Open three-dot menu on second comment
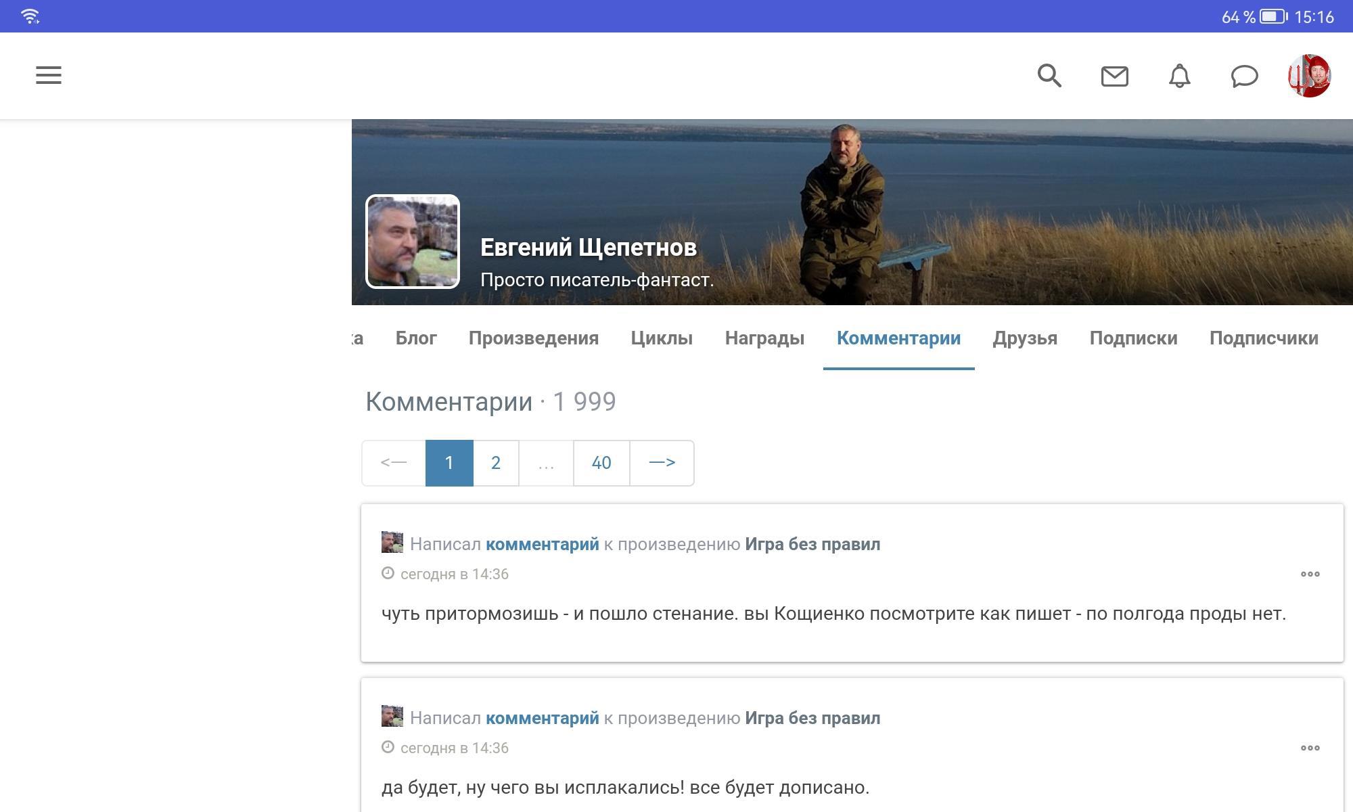Viewport: 1353px width, 812px height. pos(1310,748)
